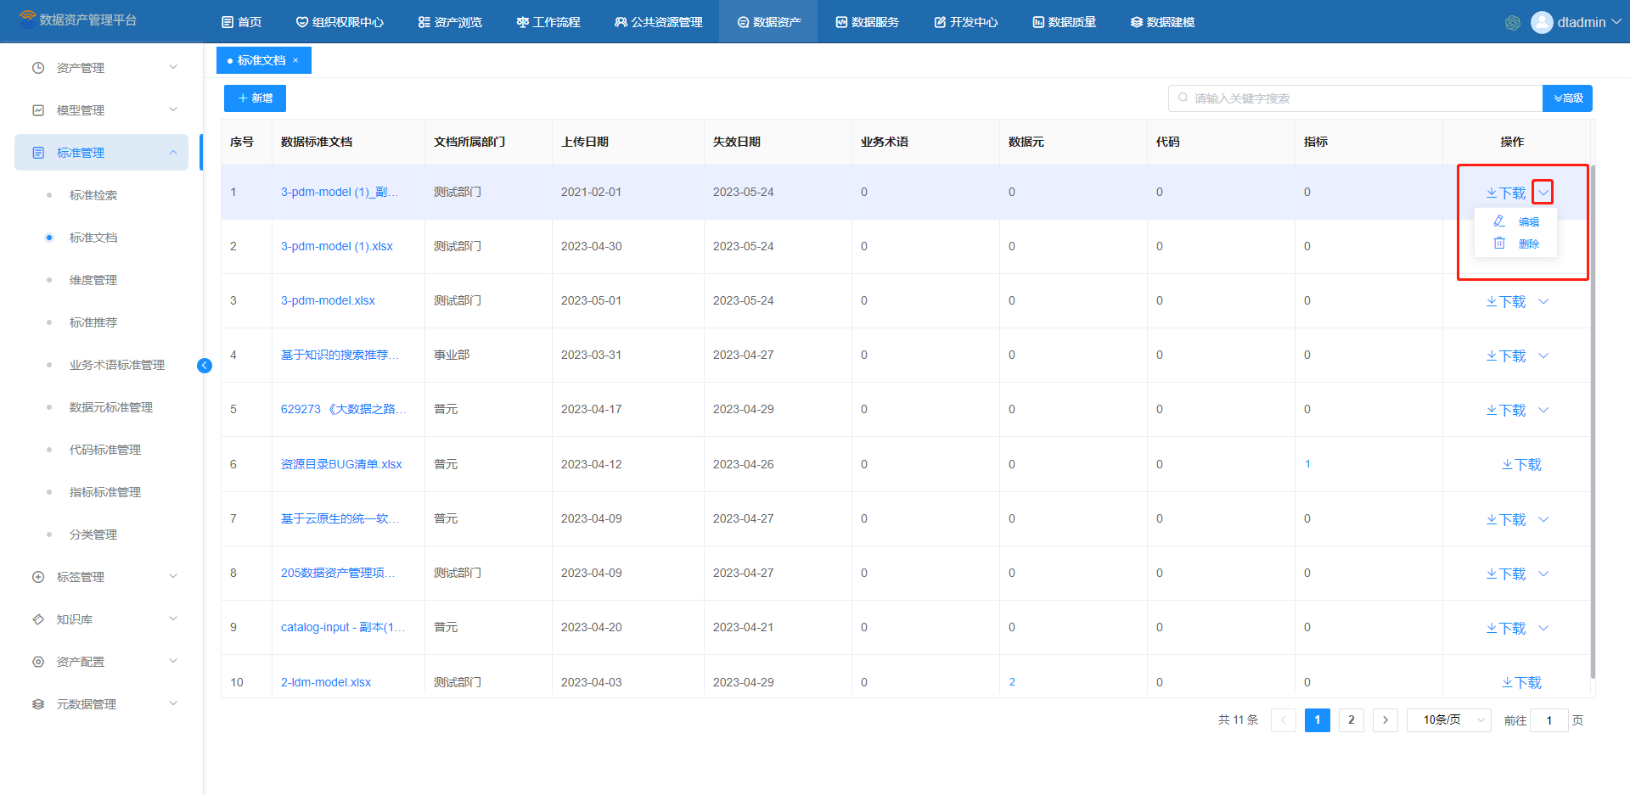Go to page 2 in pagination

coord(1351,720)
